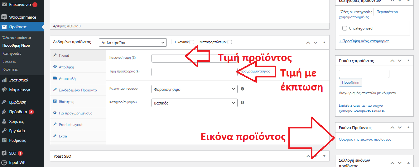Viewport: 419px width, 167px height.
Task: Click the Πρόσθετα plugin icon
Action: (4, 112)
